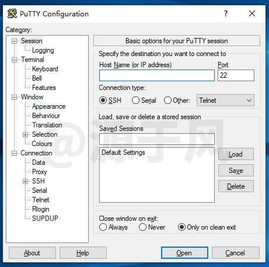Focus the Saved Sessions name field
This screenshot has width=269, height=267.
157,139
